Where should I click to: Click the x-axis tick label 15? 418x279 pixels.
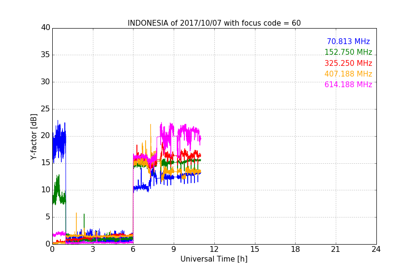coord(255,249)
